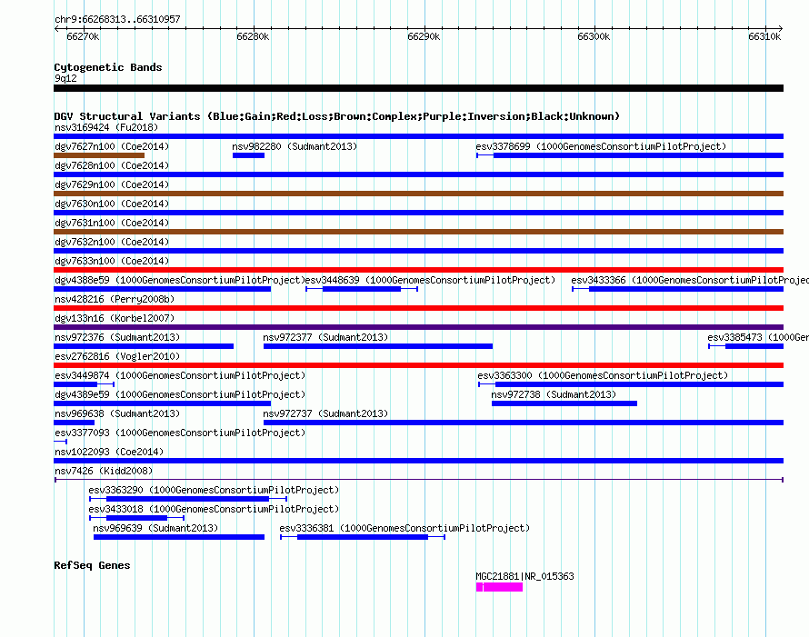
Task: Click the dgv4389e59 variant label
Action: tap(180, 394)
